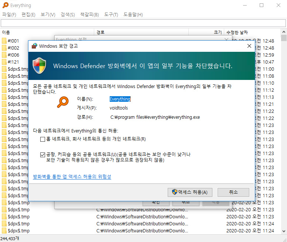Open the 편집(E) menu
287x242 pixels.
coord(28,14)
